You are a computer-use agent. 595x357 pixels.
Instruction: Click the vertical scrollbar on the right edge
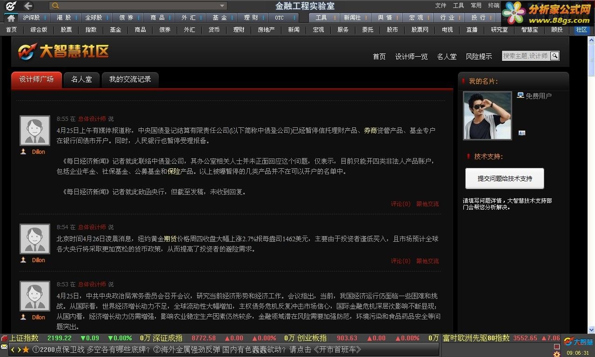pos(591,186)
